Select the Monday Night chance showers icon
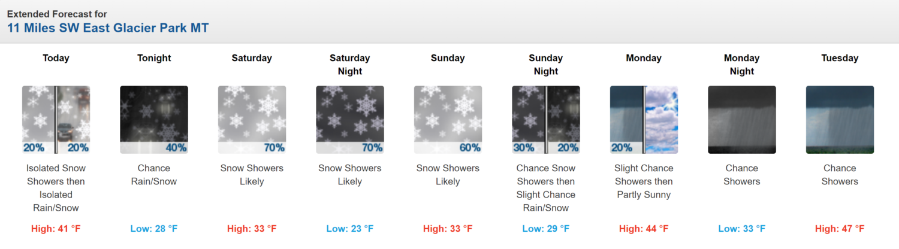The image size is (899, 249). point(742,120)
